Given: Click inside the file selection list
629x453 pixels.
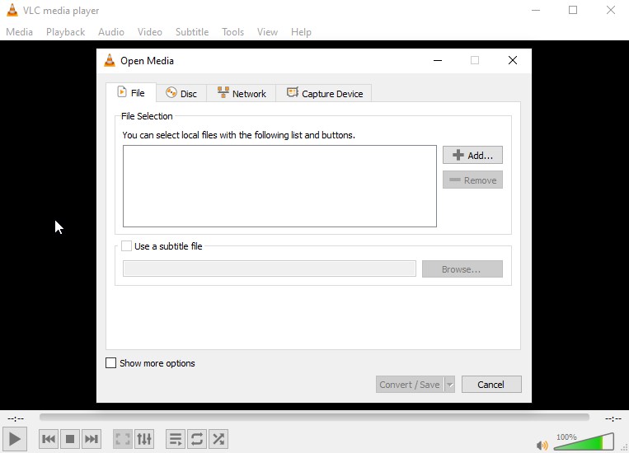Looking at the screenshot, I should 279,186.
